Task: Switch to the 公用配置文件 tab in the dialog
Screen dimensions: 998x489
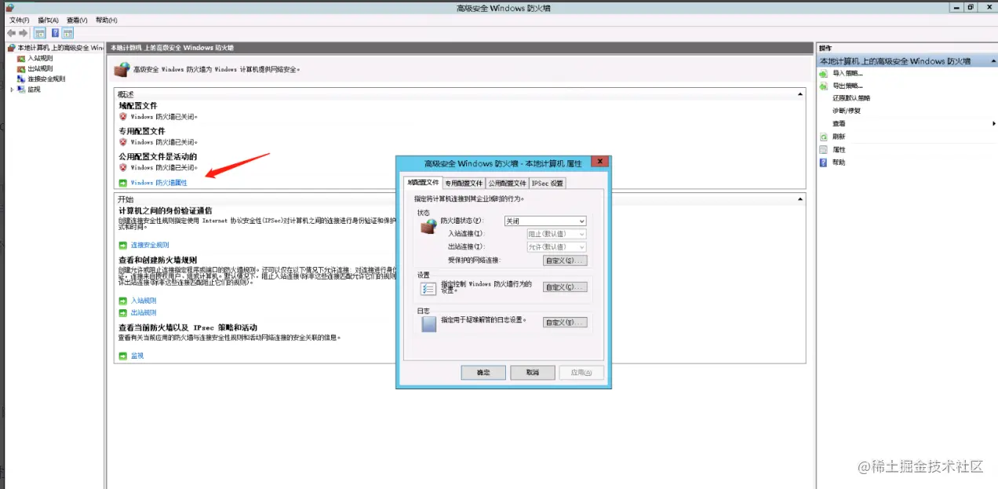Action: click(x=507, y=183)
